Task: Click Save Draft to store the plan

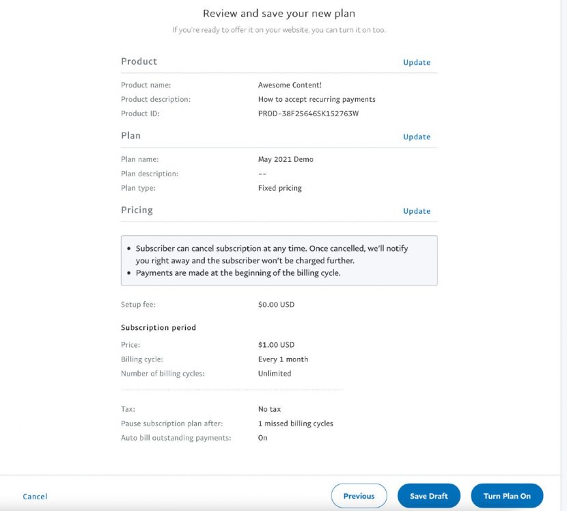Action: coord(428,496)
